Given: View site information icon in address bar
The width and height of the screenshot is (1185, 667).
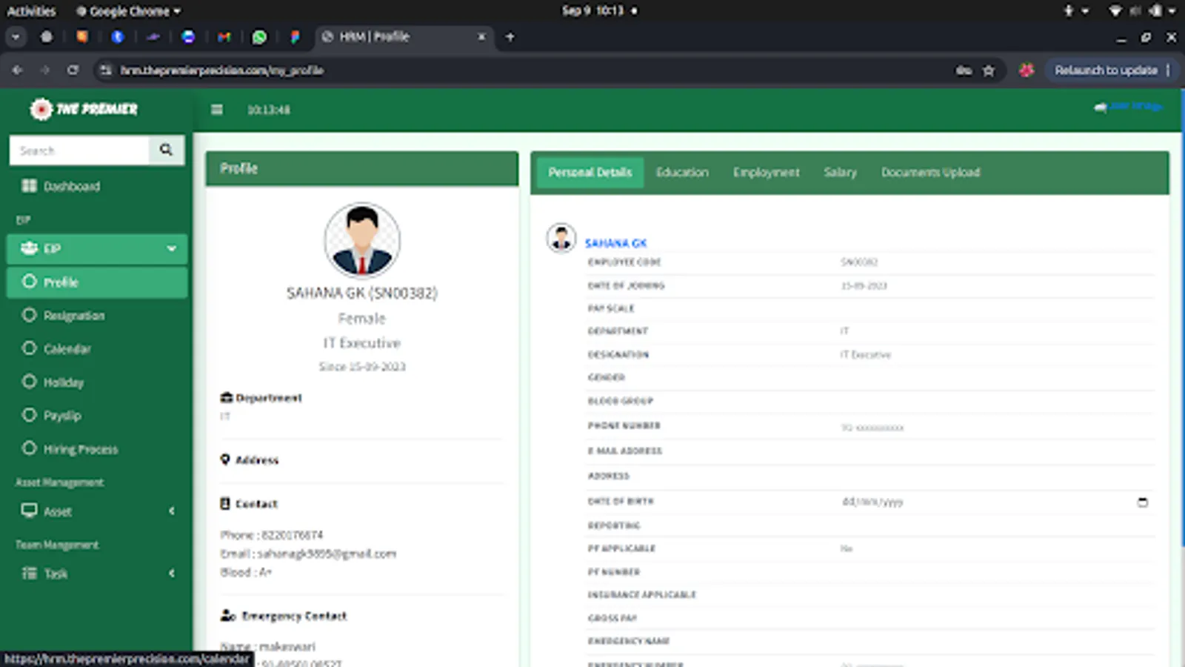Looking at the screenshot, I should coord(106,70).
